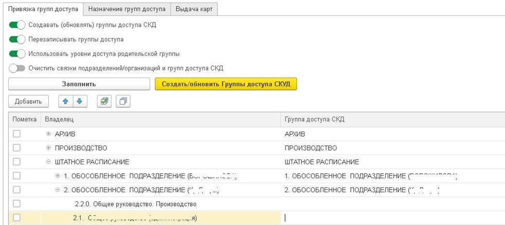Expand the ПРОИЗВОДСТВО tree node
Viewport: 505px width, 225px height.
[x=49, y=148]
